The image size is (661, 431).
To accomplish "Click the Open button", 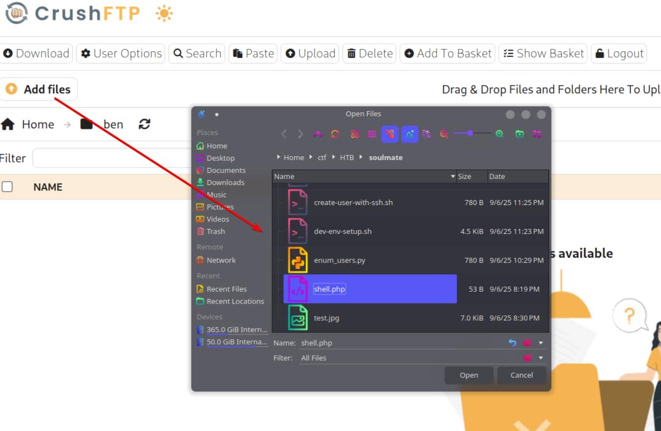I will [x=469, y=375].
